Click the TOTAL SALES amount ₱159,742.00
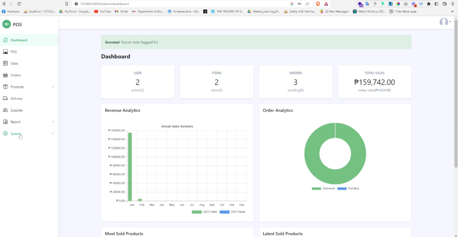The width and height of the screenshot is (458, 237). (375, 82)
